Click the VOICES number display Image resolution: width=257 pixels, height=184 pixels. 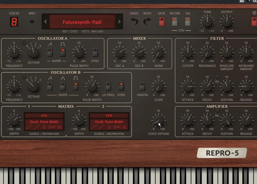[x=14, y=22]
